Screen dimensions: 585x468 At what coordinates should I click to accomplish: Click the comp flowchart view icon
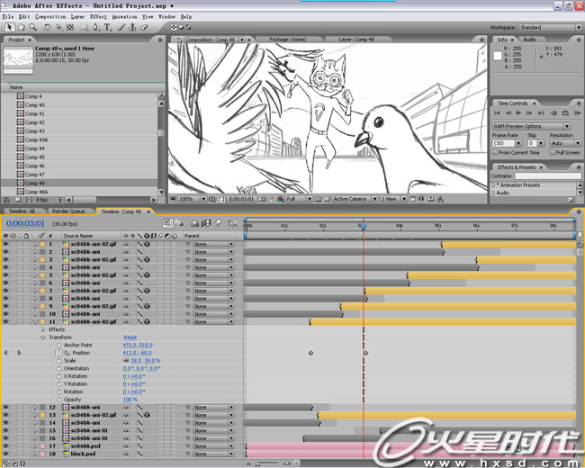[x=440, y=199]
